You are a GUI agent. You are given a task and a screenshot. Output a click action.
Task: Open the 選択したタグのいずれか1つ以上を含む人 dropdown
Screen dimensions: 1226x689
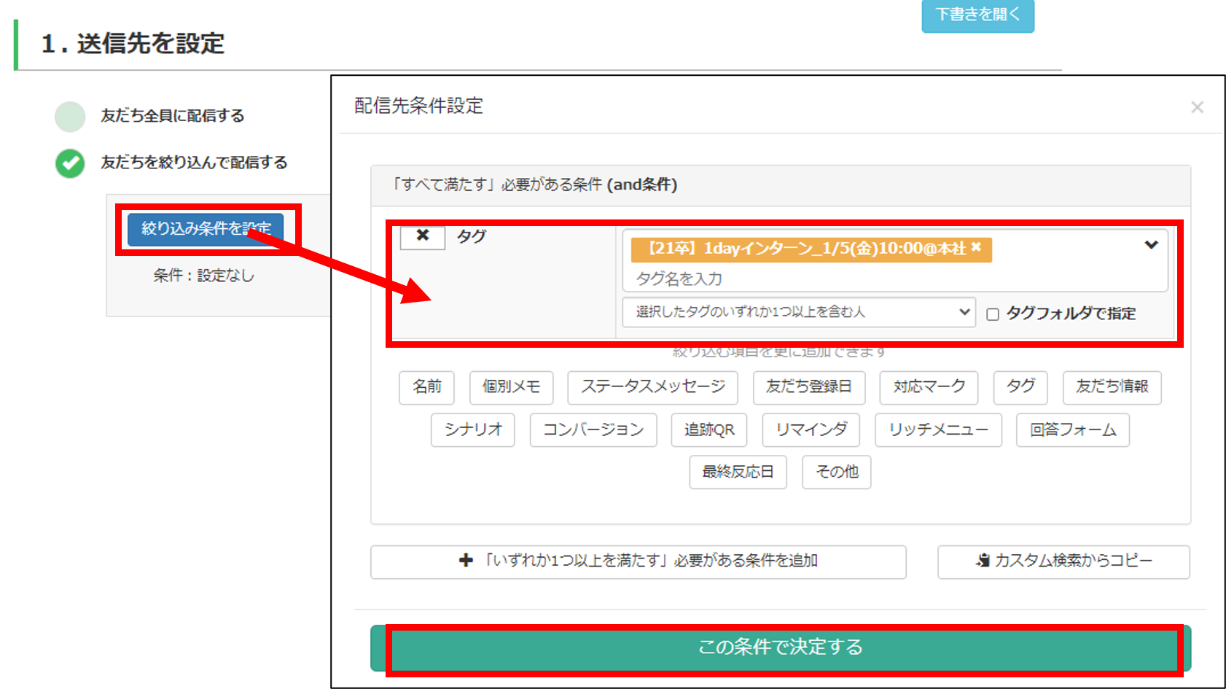(799, 312)
